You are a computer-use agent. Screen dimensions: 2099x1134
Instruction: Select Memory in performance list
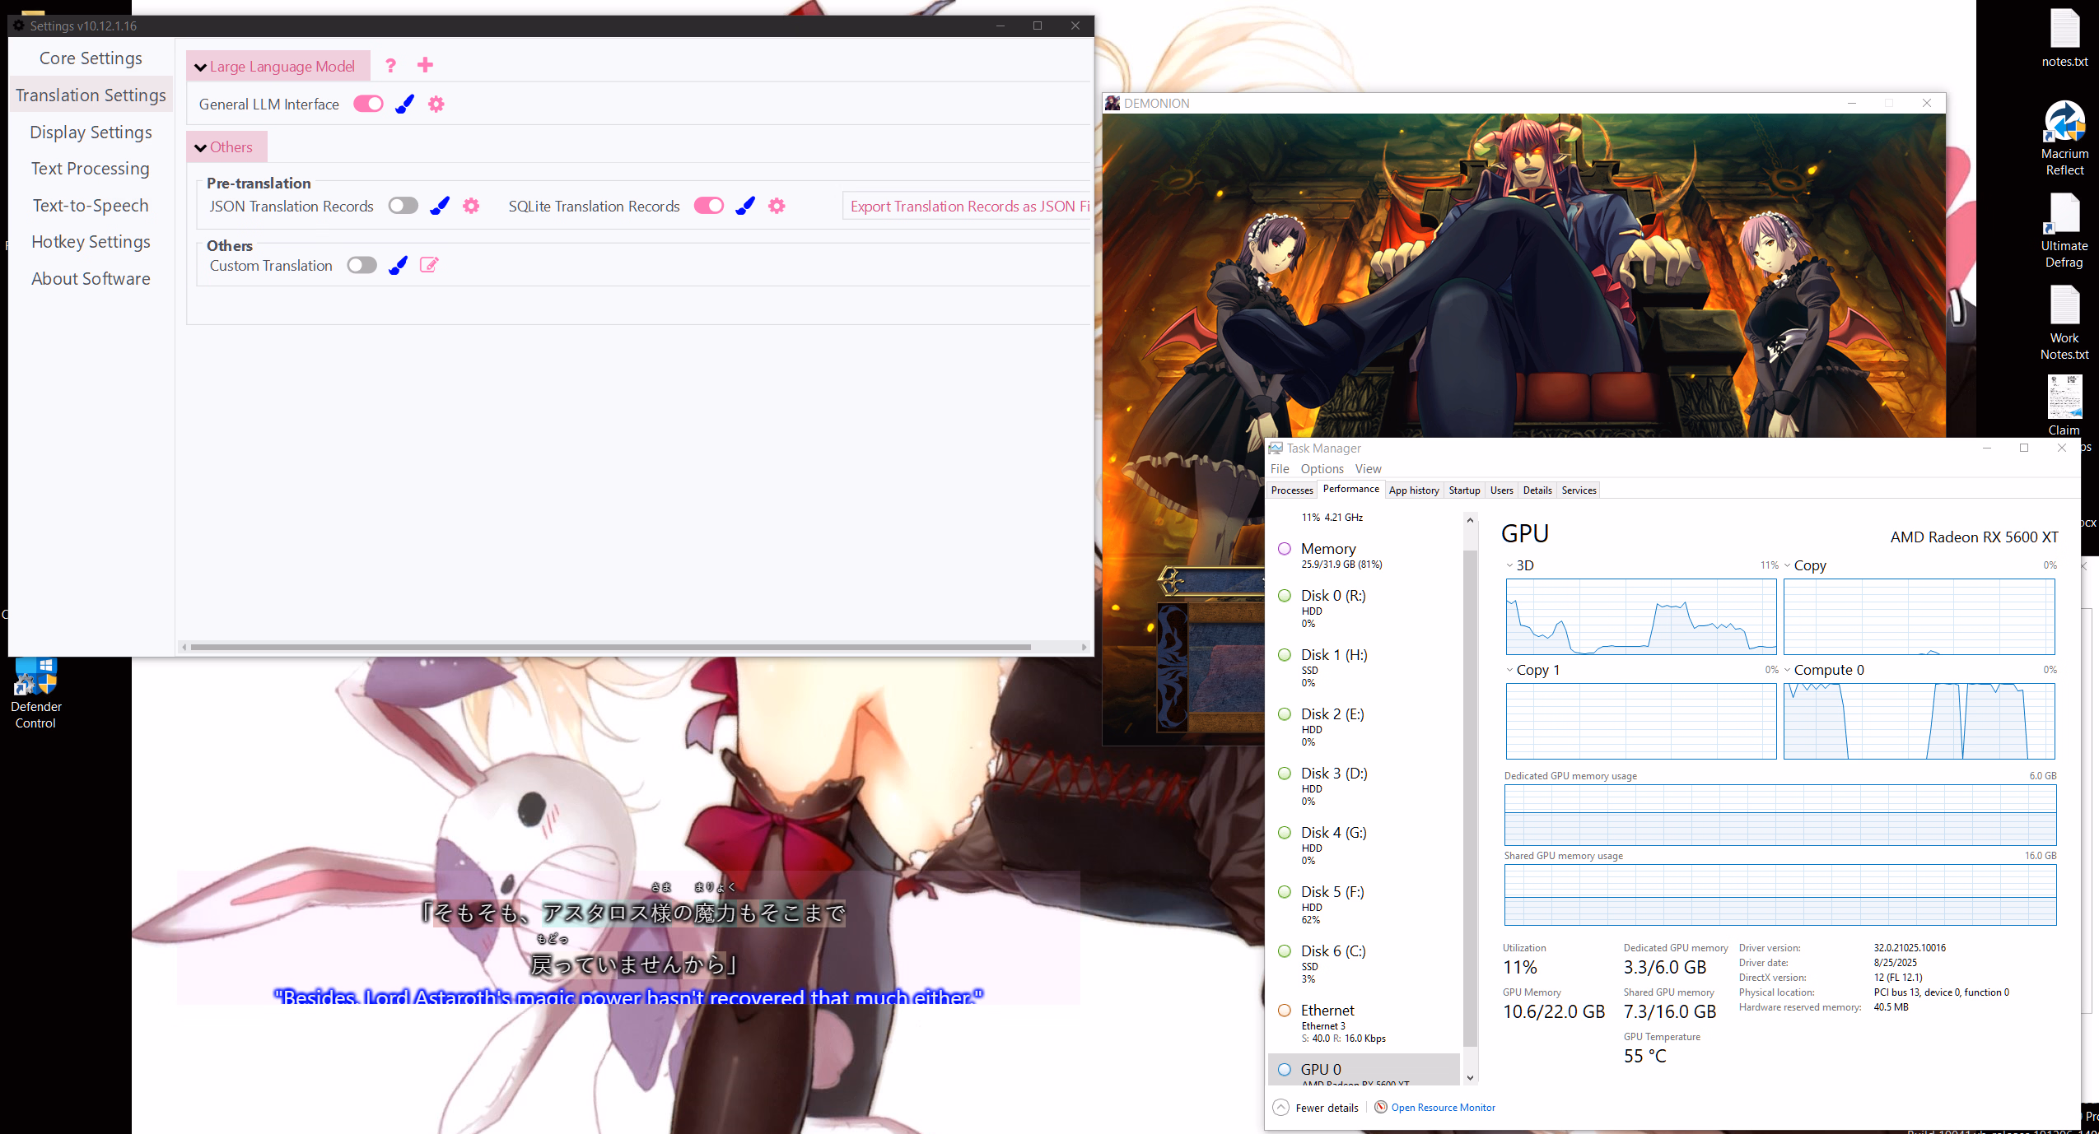point(1327,549)
